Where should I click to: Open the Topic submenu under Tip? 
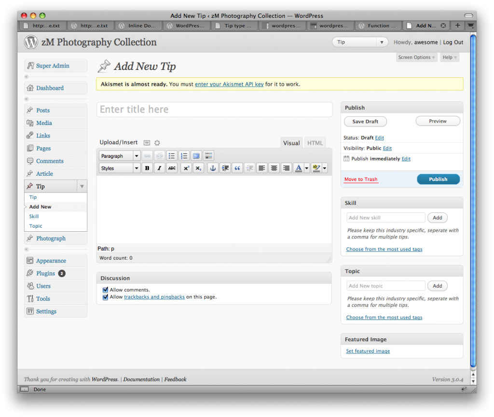tap(36, 226)
